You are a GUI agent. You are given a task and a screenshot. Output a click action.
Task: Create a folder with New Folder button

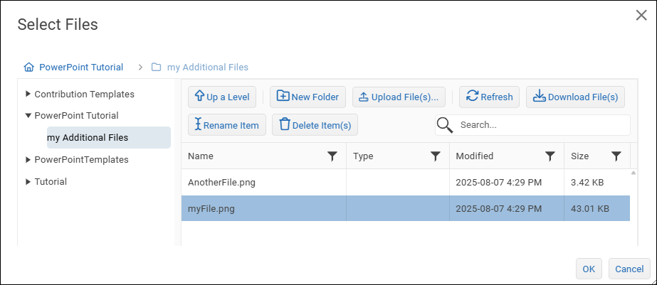[308, 97]
